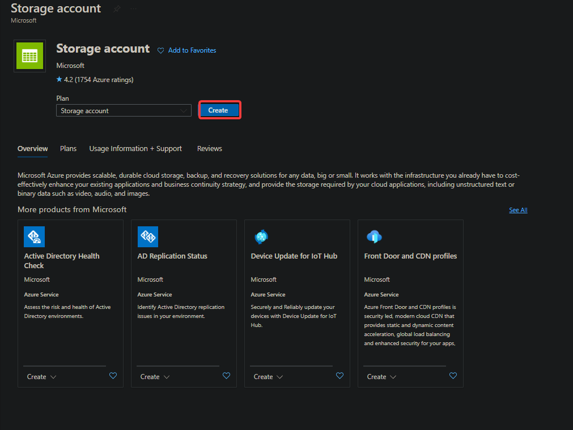
Task: Open the Front Door and CDN profiles icon
Action: point(374,236)
